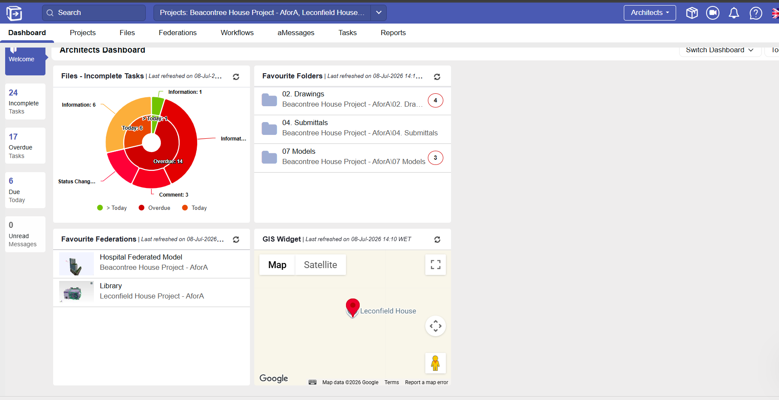This screenshot has height=400, width=779.
Task: Open the 3D cube viewer icon
Action: tap(692, 13)
